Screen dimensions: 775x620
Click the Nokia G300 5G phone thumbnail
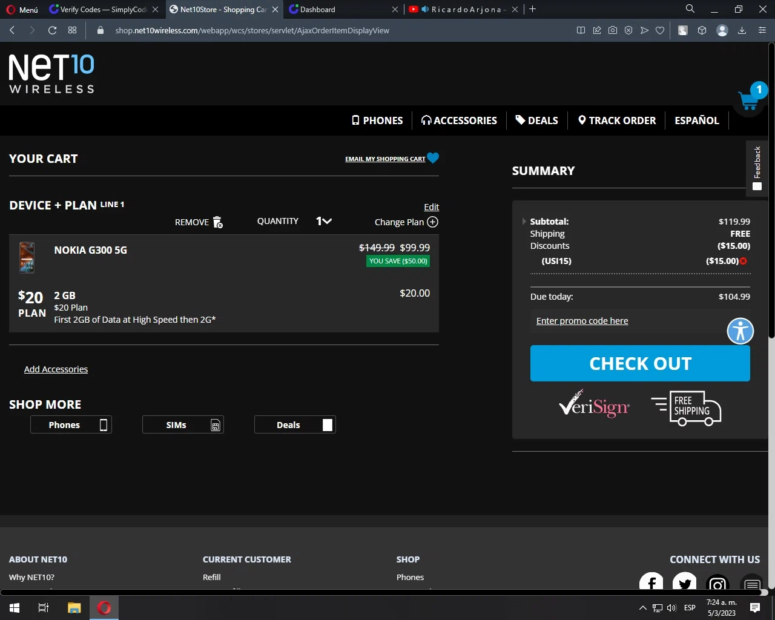[x=27, y=257]
